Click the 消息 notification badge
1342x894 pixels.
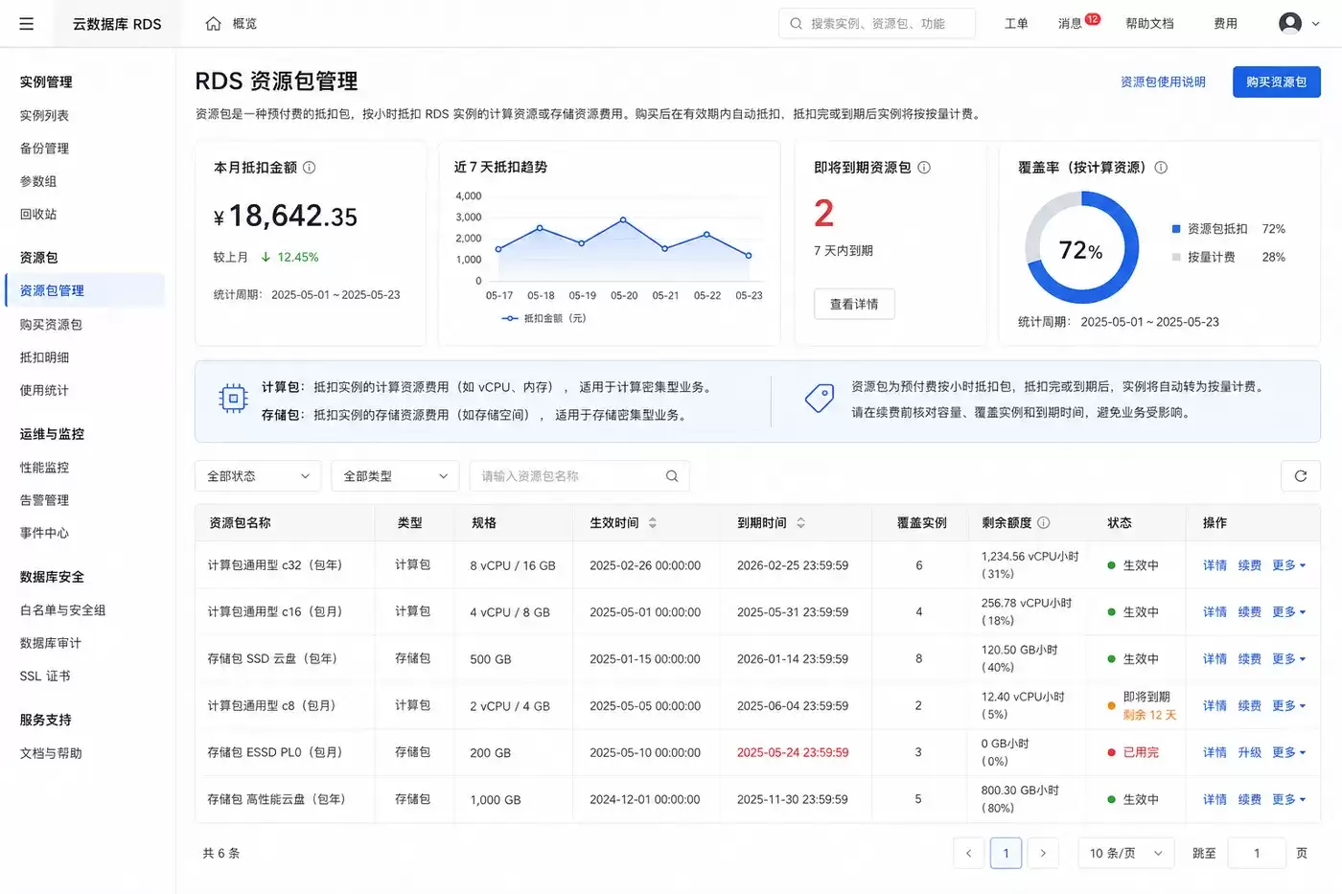pos(1093,19)
